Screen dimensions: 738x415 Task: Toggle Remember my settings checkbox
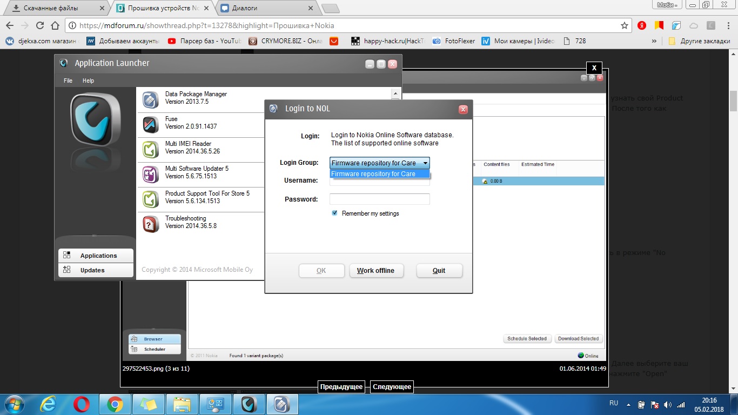[335, 213]
